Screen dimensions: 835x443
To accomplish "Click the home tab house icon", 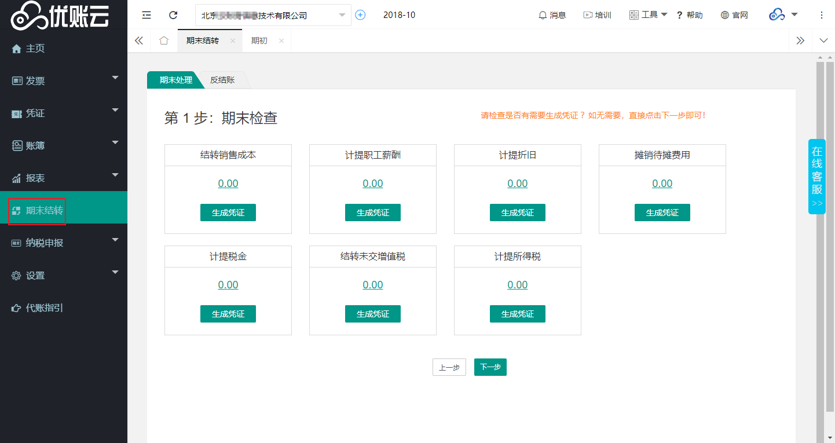I will pyautogui.click(x=164, y=41).
